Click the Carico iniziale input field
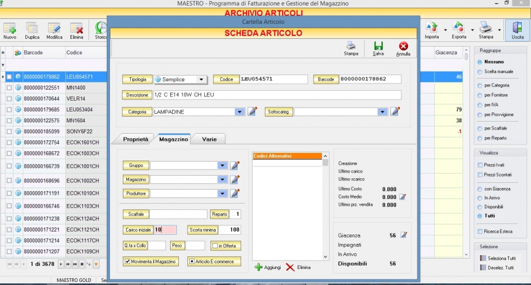 pos(165,230)
